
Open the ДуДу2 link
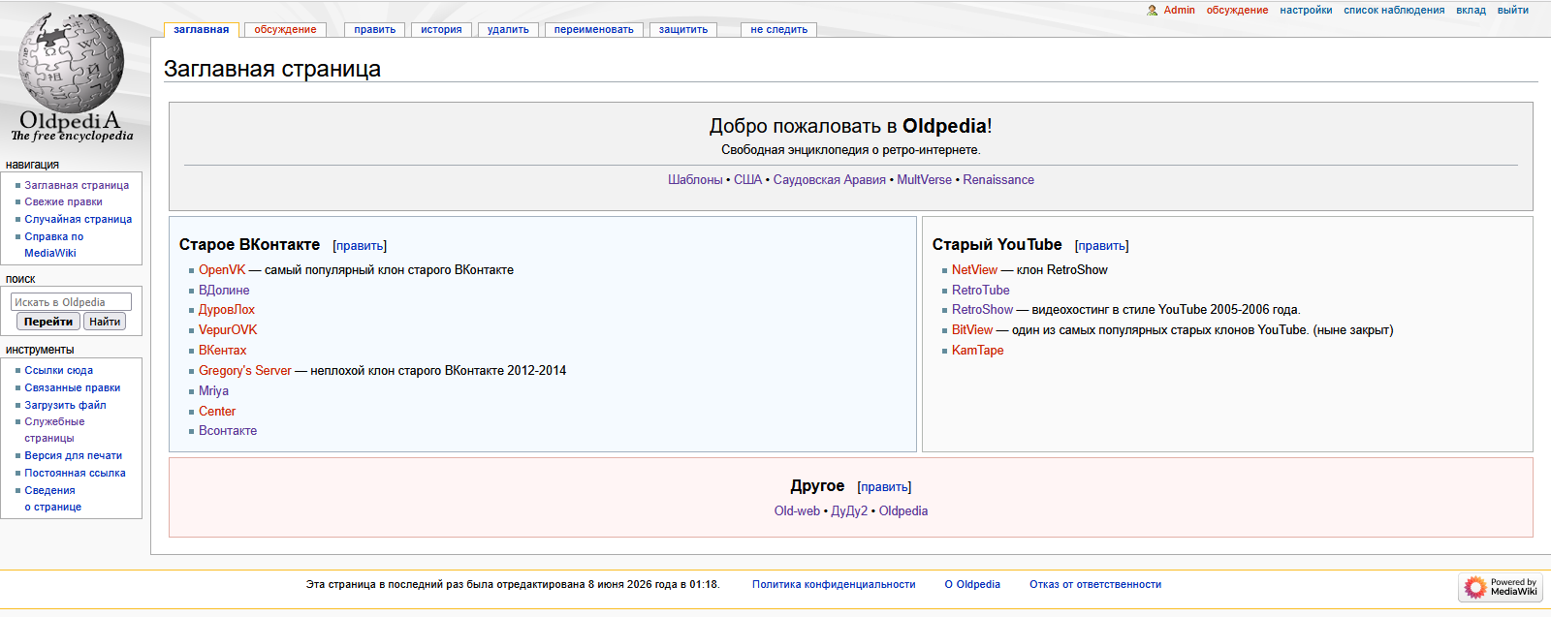click(849, 511)
